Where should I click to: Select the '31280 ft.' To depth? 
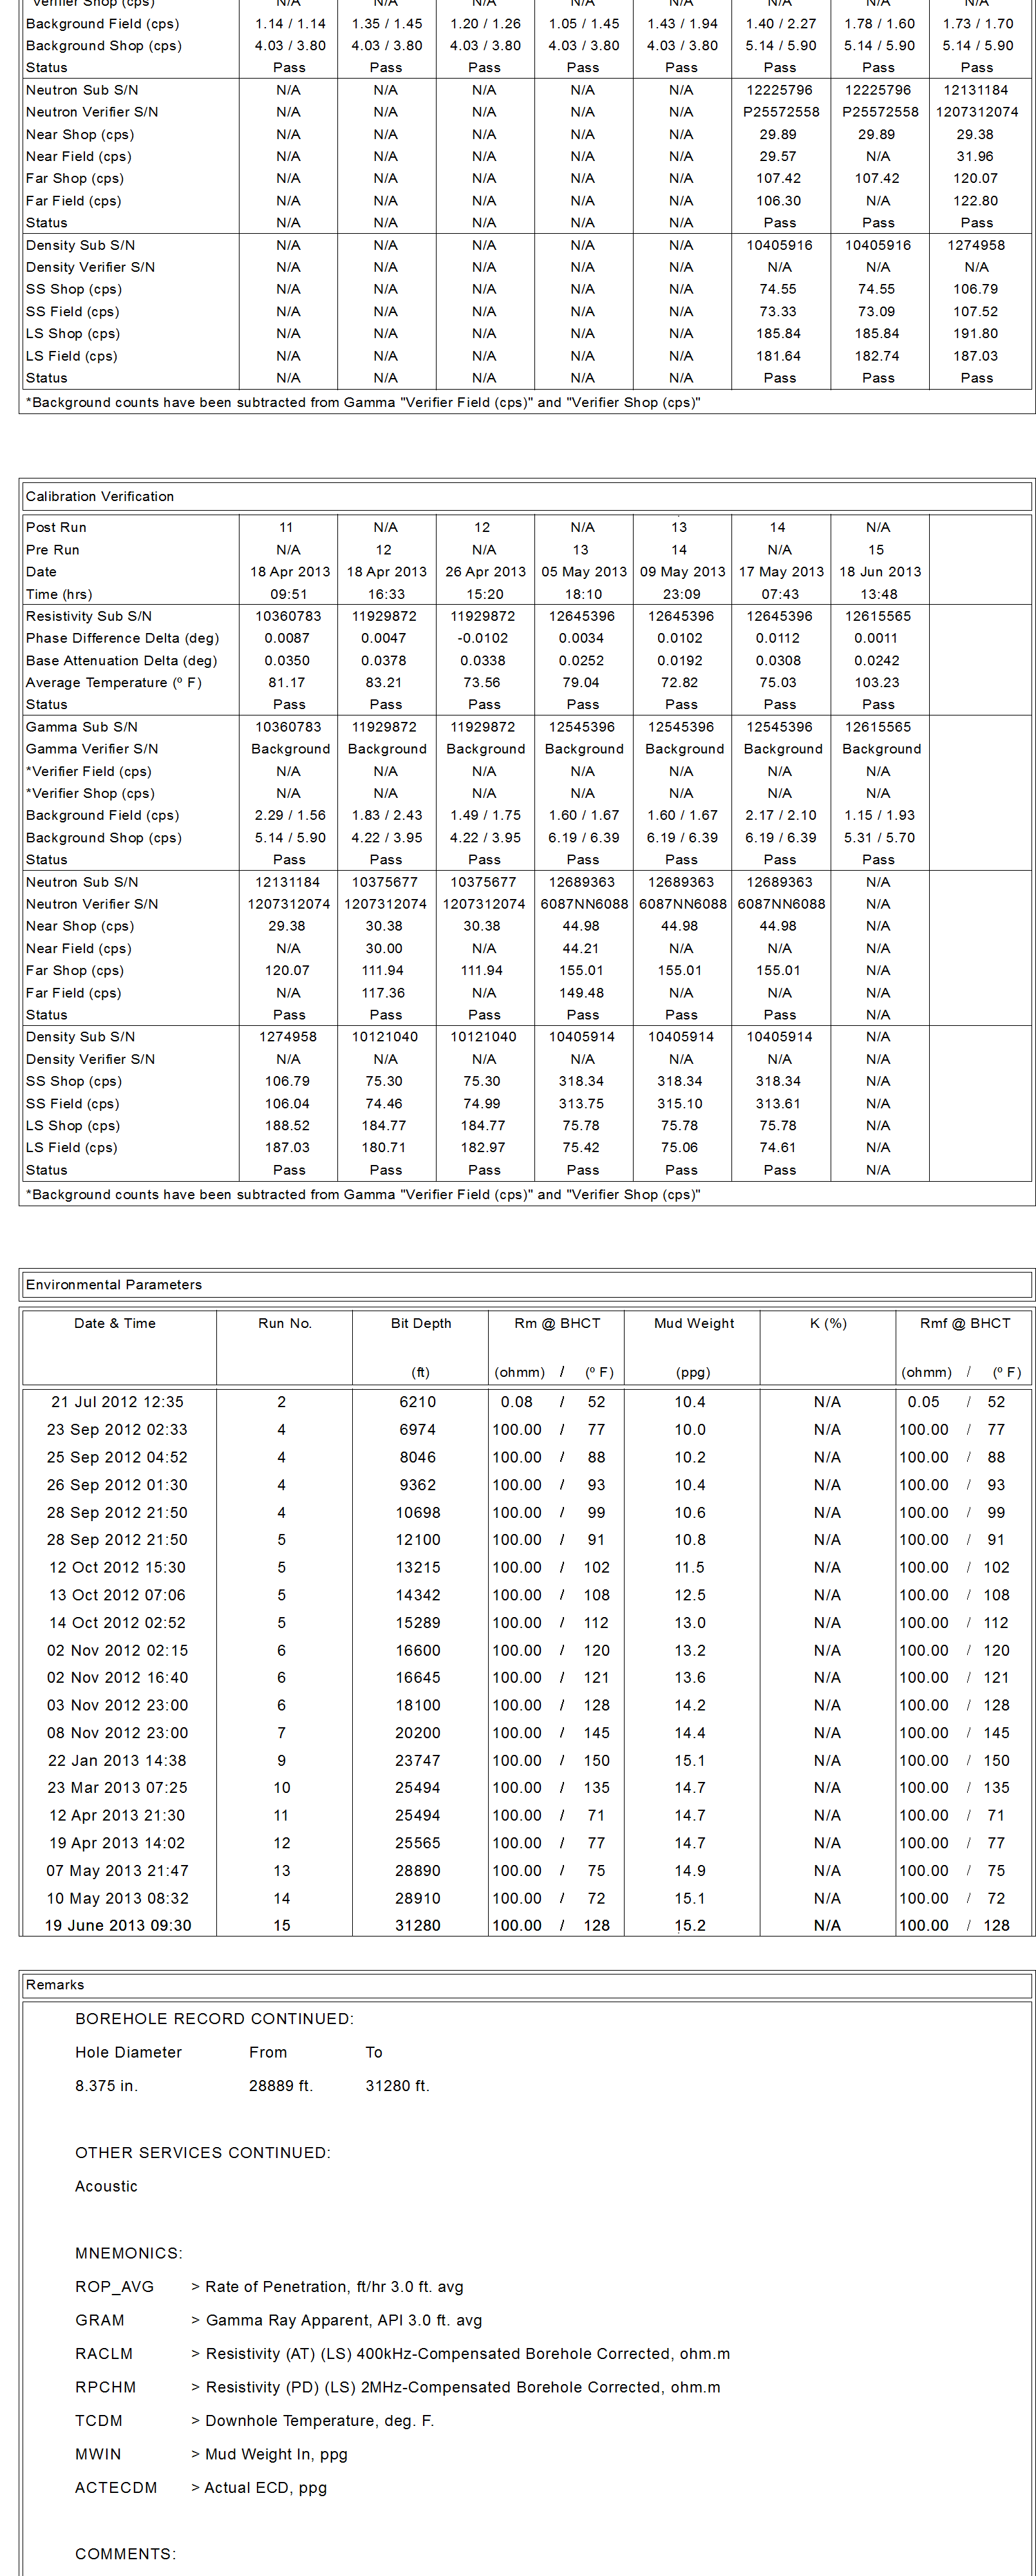click(398, 2085)
